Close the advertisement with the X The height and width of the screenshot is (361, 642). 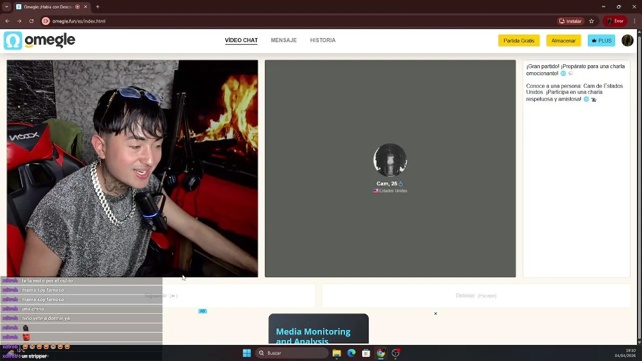[x=435, y=313]
